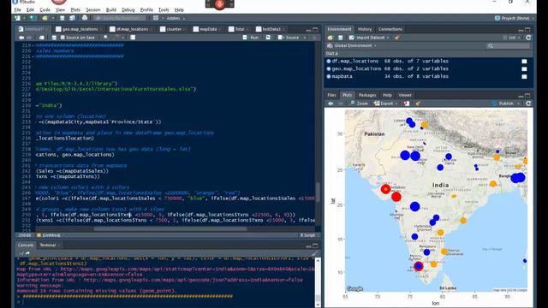Click the editor horizontal scrollbar
This screenshot has height=308, width=548.
170,229
